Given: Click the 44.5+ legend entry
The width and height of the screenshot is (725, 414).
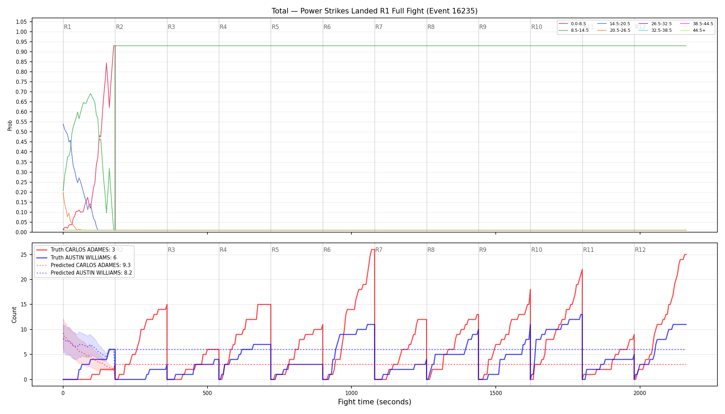Looking at the screenshot, I should pos(693,30).
